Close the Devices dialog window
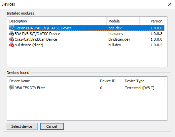Image resolution: width=175 pixels, height=137 pixels. (x=170, y=4)
